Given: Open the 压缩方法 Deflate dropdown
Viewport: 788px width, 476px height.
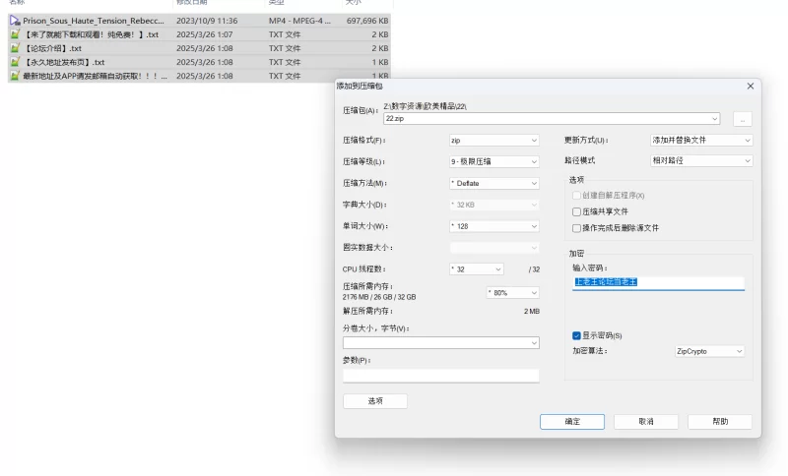Looking at the screenshot, I should tap(494, 183).
